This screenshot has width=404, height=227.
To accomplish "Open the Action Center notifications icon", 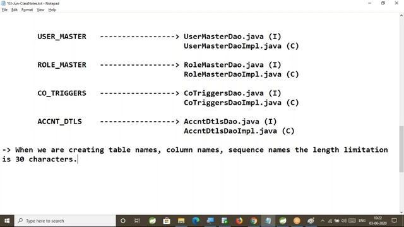I will [394, 221].
